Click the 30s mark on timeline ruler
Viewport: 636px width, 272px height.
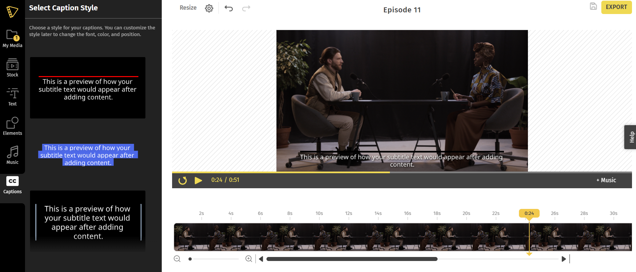tap(614, 213)
